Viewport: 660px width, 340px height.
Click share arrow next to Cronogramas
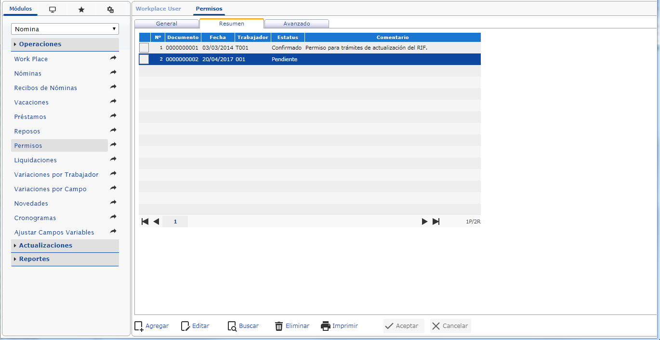113,217
